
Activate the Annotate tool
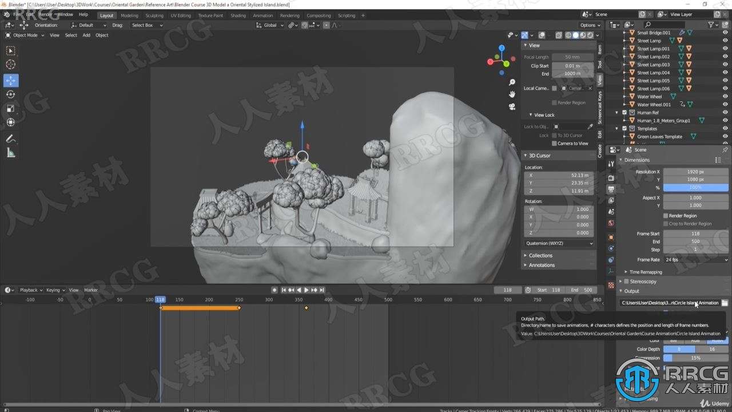pyautogui.click(x=11, y=138)
